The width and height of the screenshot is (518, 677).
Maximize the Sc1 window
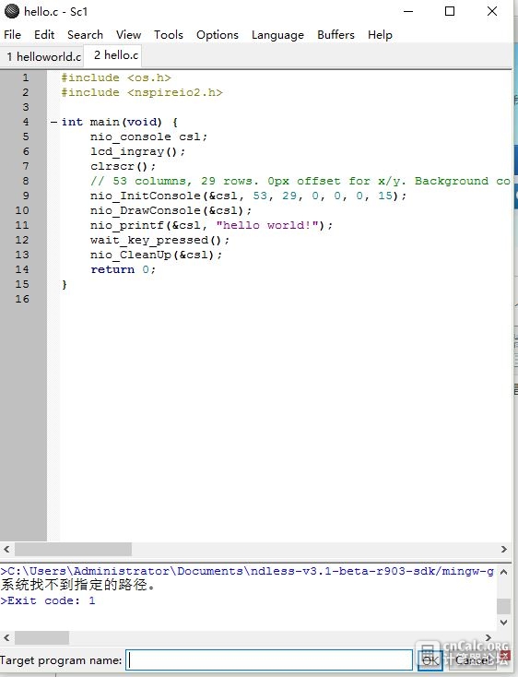click(x=450, y=11)
